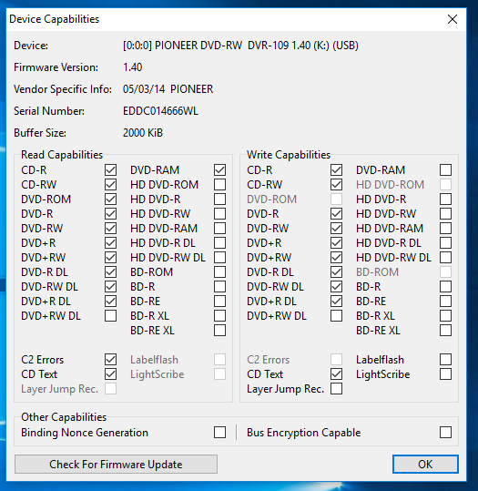The height and width of the screenshot is (491, 478).
Task: Click the firmware version value 1.40
Action: coord(132,67)
